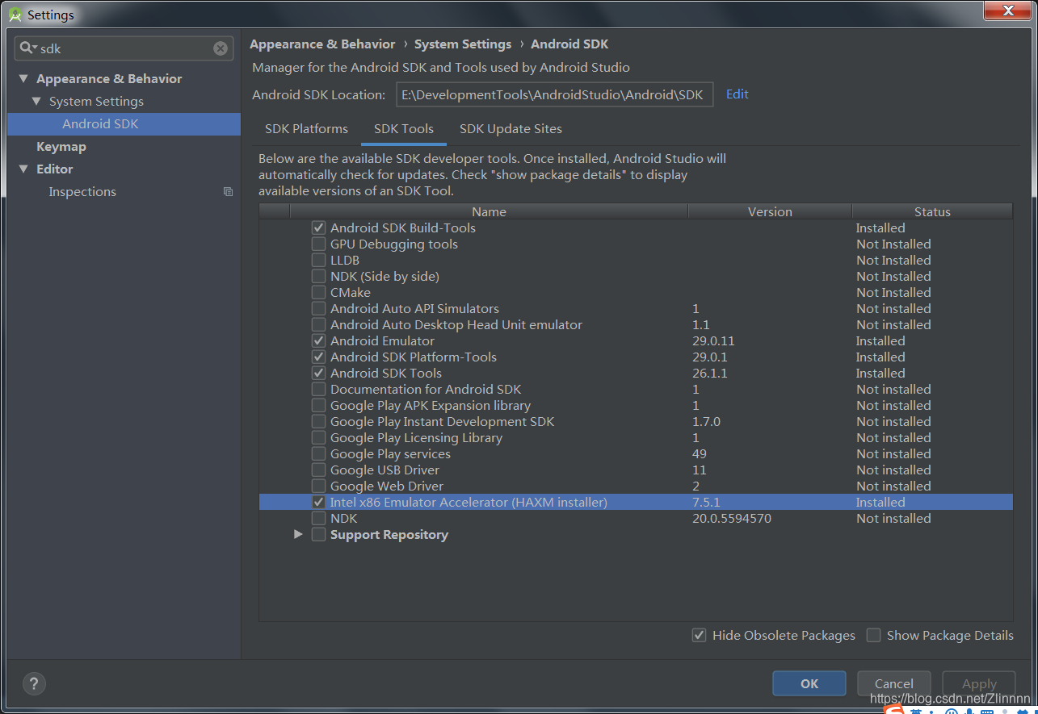This screenshot has width=1038, height=714.
Task: Sort by the Version column header
Action: click(770, 211)
